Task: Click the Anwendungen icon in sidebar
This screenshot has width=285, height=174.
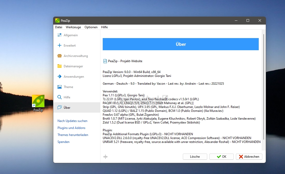Action: (x=60, y=76)
